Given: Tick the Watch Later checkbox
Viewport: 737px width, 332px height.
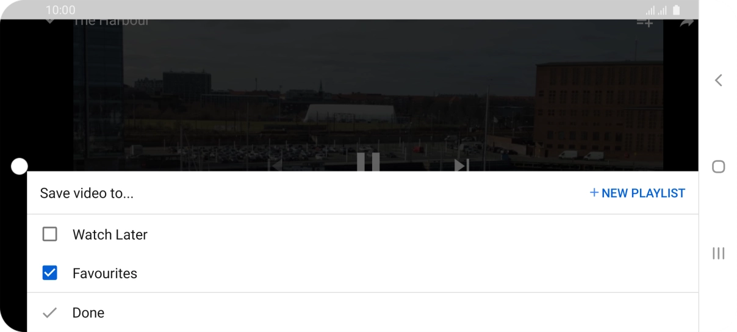Looking at the screenshot, I should tap(49, 234).
